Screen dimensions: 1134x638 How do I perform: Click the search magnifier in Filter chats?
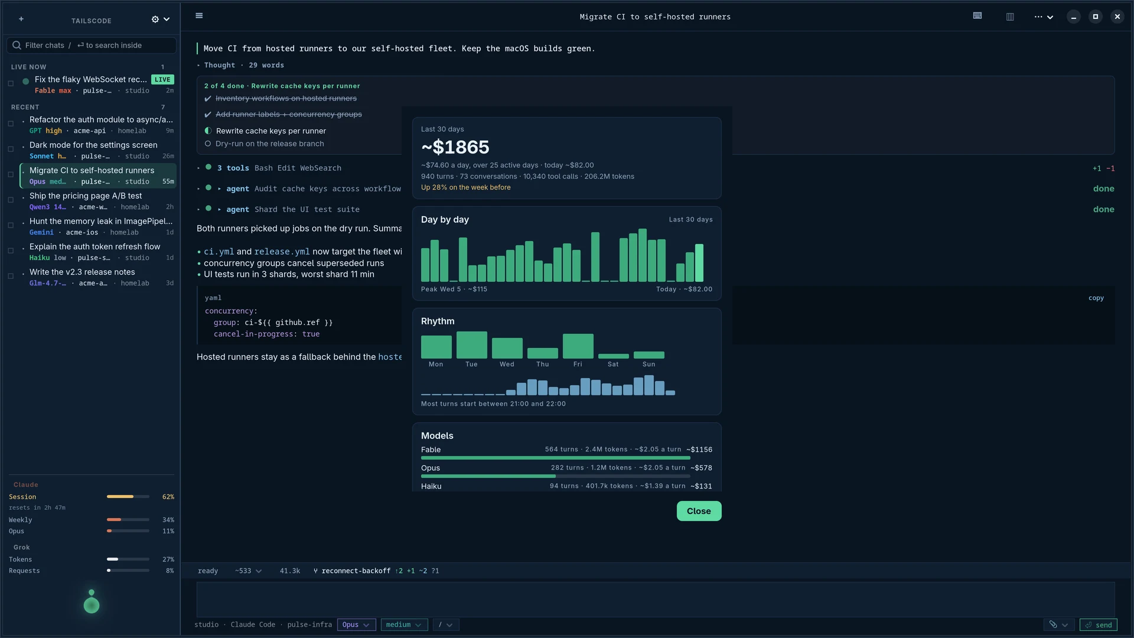coord(17,45)
